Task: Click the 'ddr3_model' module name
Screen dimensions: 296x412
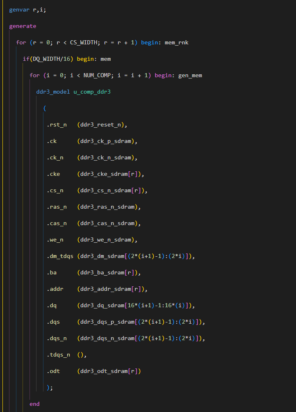Action: (x=53, y=92)
